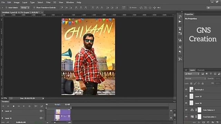Open the Layer 16 filmstrip options dropdown
This screenshot has height=124, width=221.
[41, 118]
